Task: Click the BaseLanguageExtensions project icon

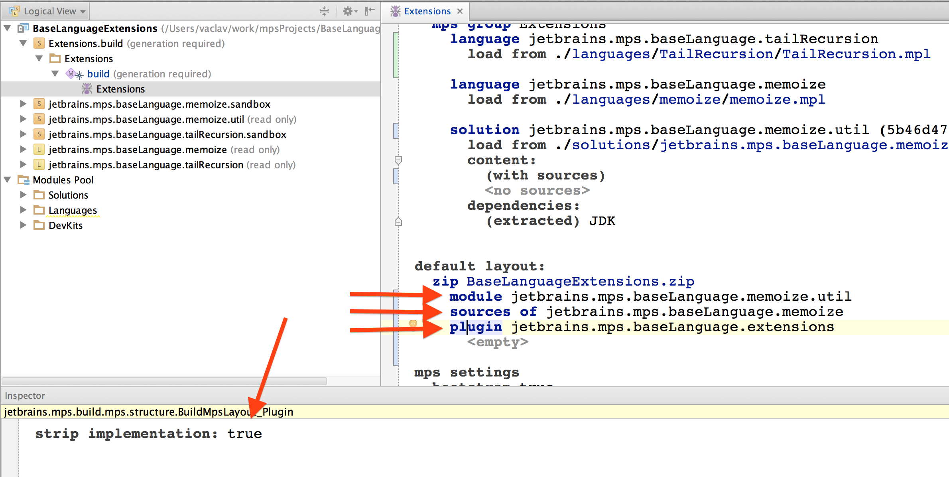Action: click(23, 28)
